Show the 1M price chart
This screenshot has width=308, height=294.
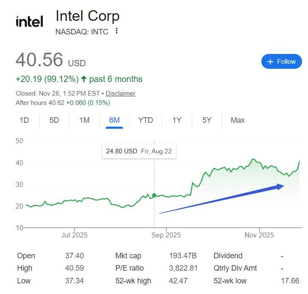[84, 120]
